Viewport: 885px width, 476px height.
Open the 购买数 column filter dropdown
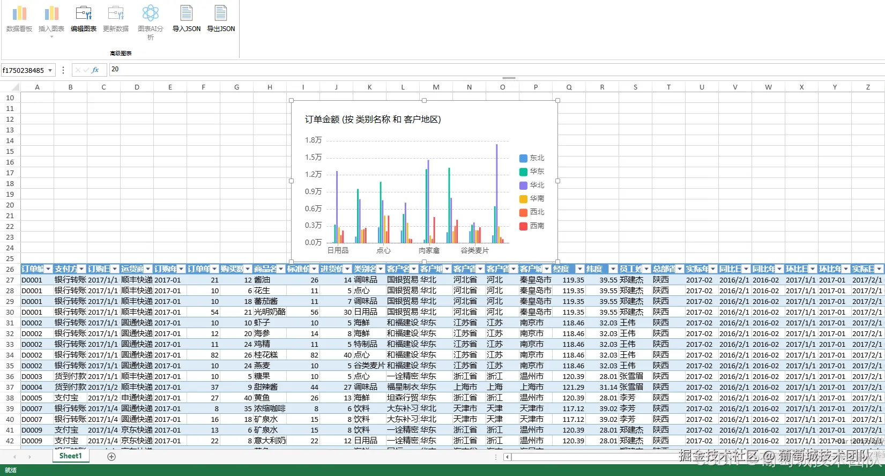click(x=248, y=269)
